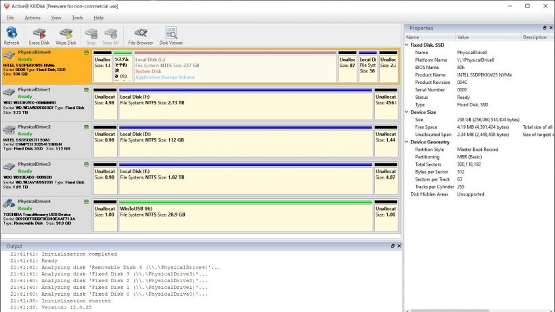Click the PhysicalDrive3 disk icon
The image size is (555, 312).
(x=9, y=167)
